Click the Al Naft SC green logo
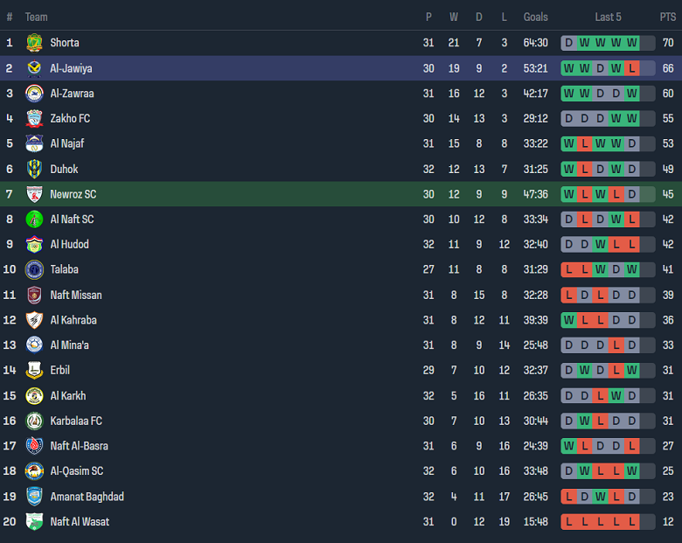The width and height of the screenshot is (682, 543). (34, 219)
